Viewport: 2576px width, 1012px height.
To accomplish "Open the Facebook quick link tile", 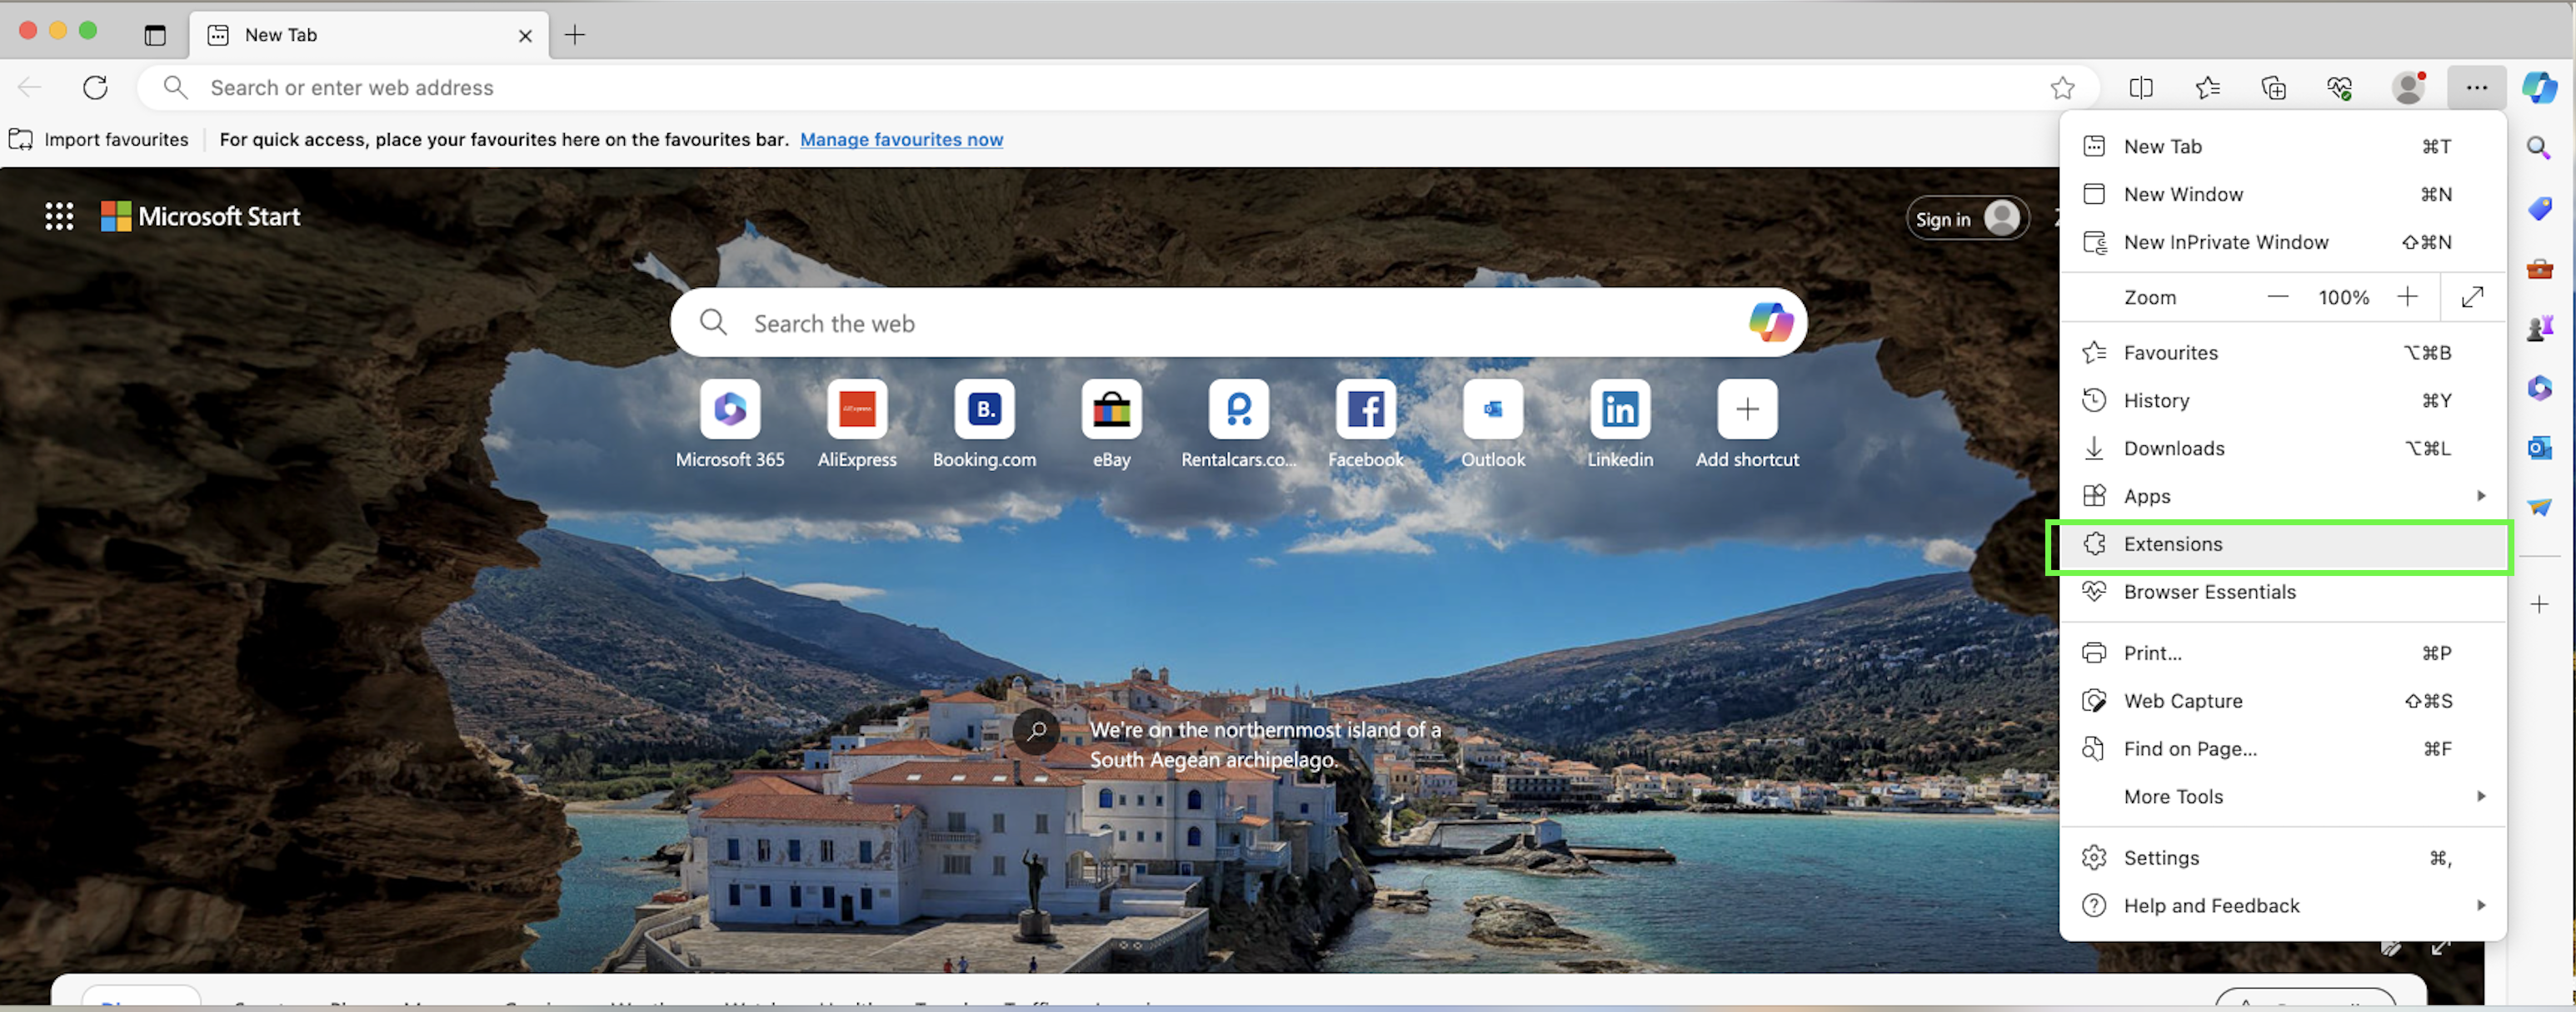I will click(1365, 409).
